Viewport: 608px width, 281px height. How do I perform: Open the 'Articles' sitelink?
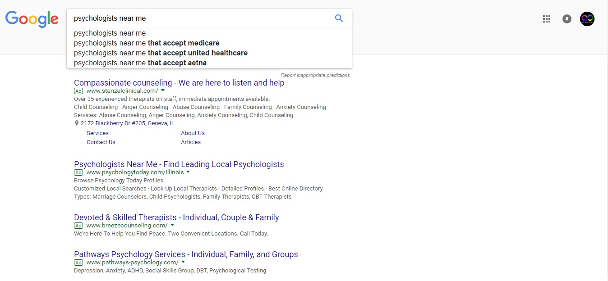click(x=191, y=142)
